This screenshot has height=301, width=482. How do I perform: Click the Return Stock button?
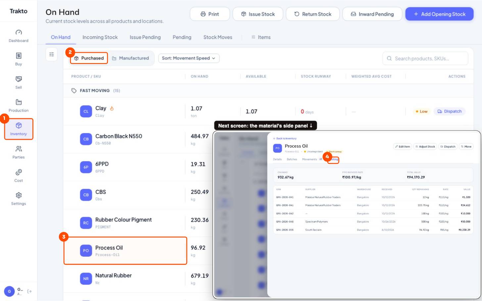tap(313, 14)
